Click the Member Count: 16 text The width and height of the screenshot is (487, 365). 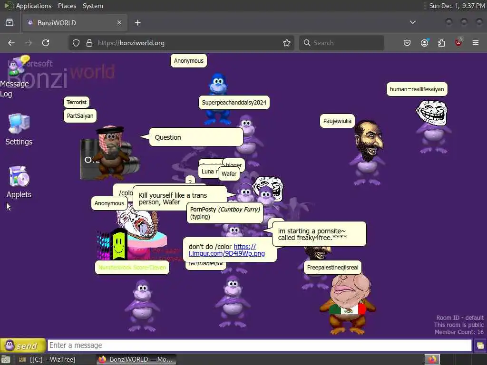pyautogui.click(x=459, y=332)
